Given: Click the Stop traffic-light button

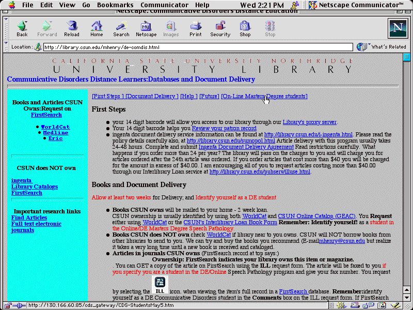Looking at the screenshot, I should [270, 28].
